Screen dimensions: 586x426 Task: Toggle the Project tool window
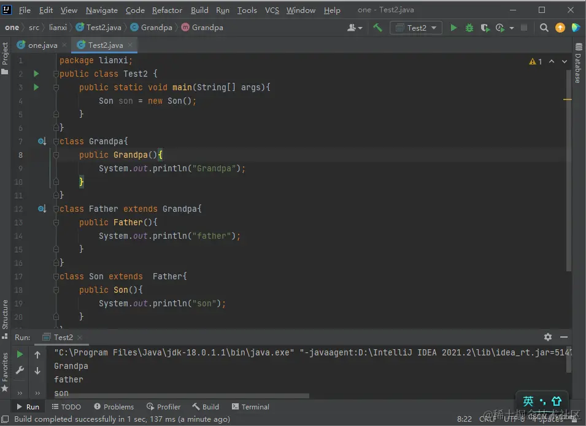(x=5, y=58)
